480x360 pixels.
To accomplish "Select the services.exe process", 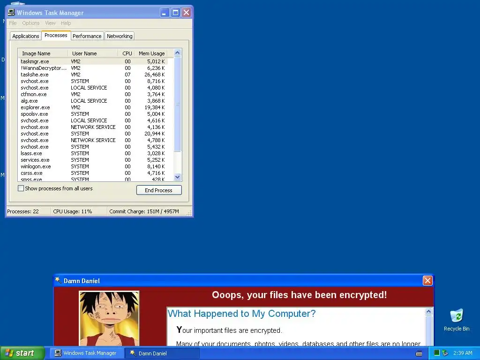I will click(x=93, y=160).
